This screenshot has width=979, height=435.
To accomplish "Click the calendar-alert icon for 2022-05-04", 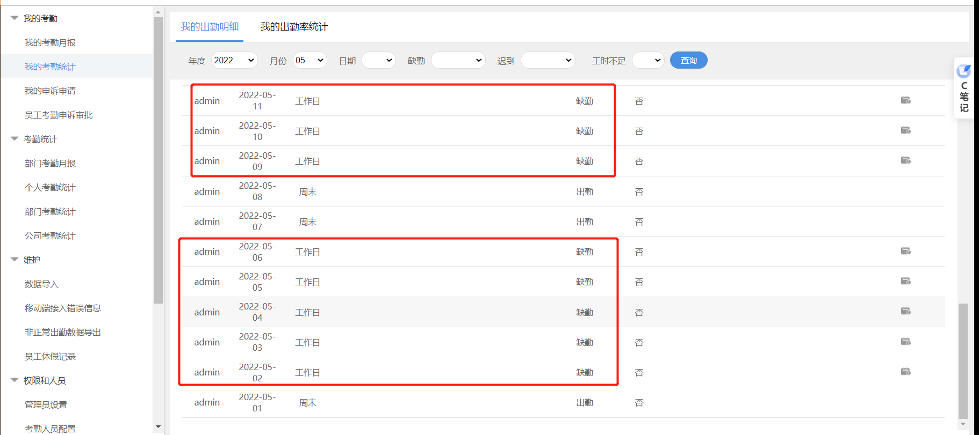I will (905, 311).
